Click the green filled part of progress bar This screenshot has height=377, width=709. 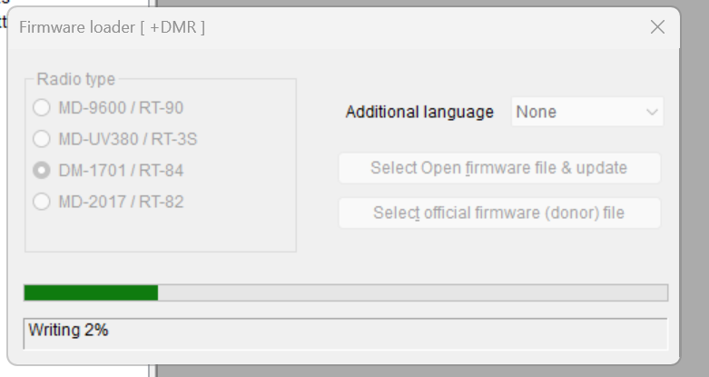(x=91, y=293)
